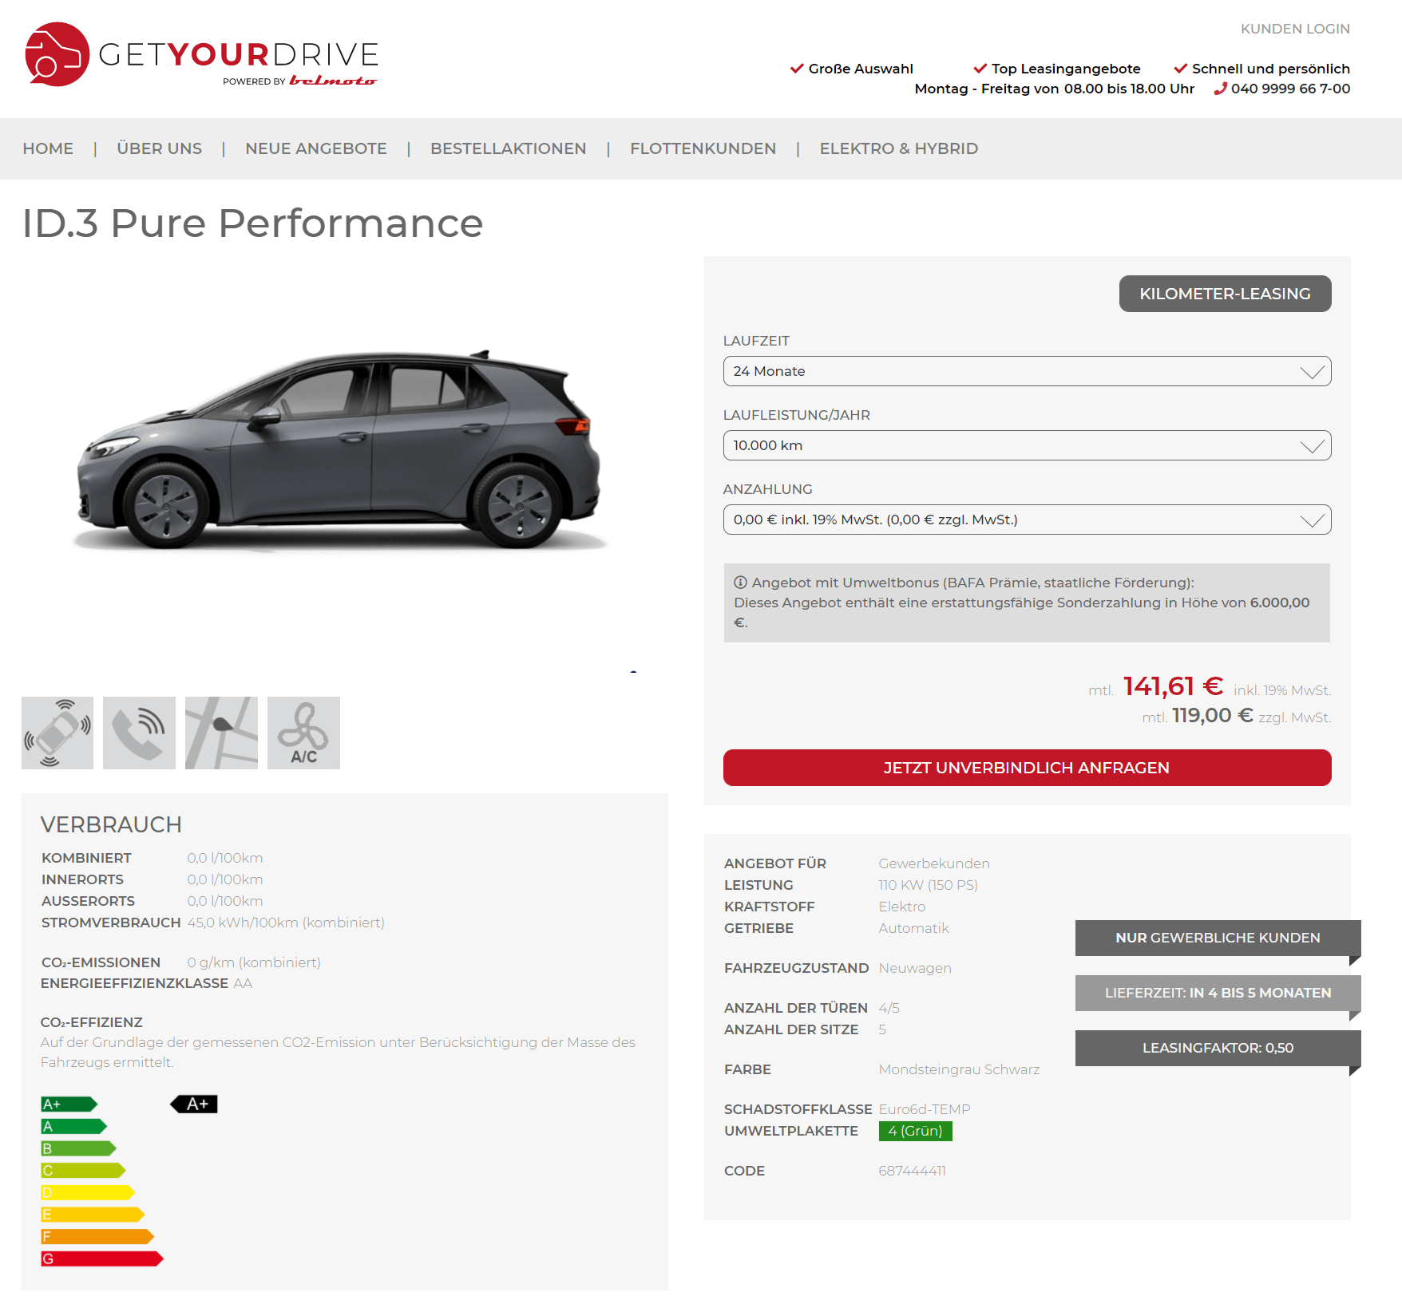Click the VERBRAUCH section heading

click(x=111, y=824)
